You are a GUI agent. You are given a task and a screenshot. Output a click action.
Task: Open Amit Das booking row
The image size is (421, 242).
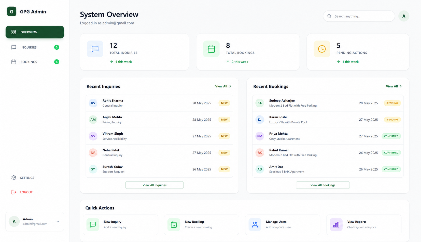(328, 169)
